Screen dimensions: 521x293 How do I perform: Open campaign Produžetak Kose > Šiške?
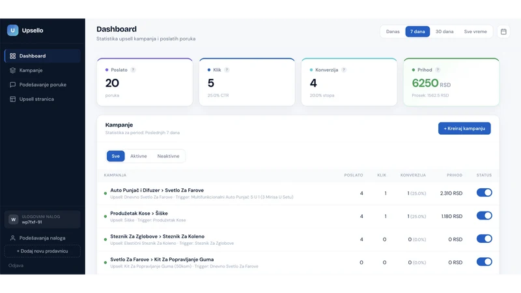pyautogui.click(x=139, y=214)
